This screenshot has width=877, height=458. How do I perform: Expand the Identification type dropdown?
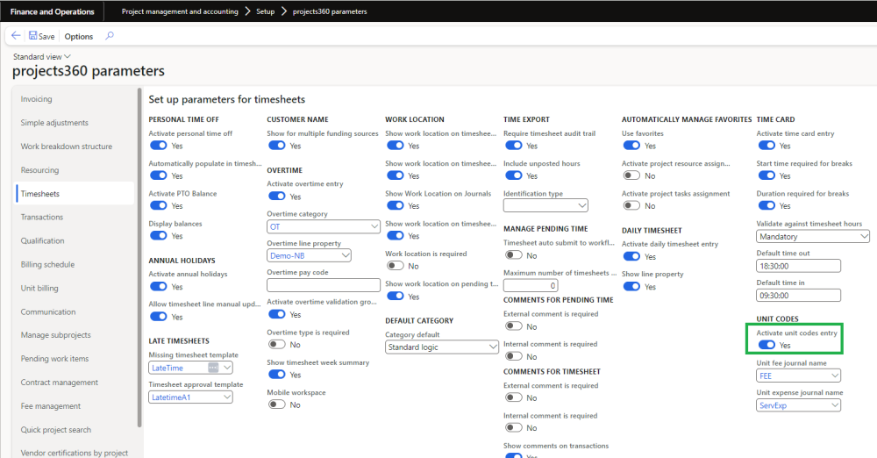coord(582,205)
